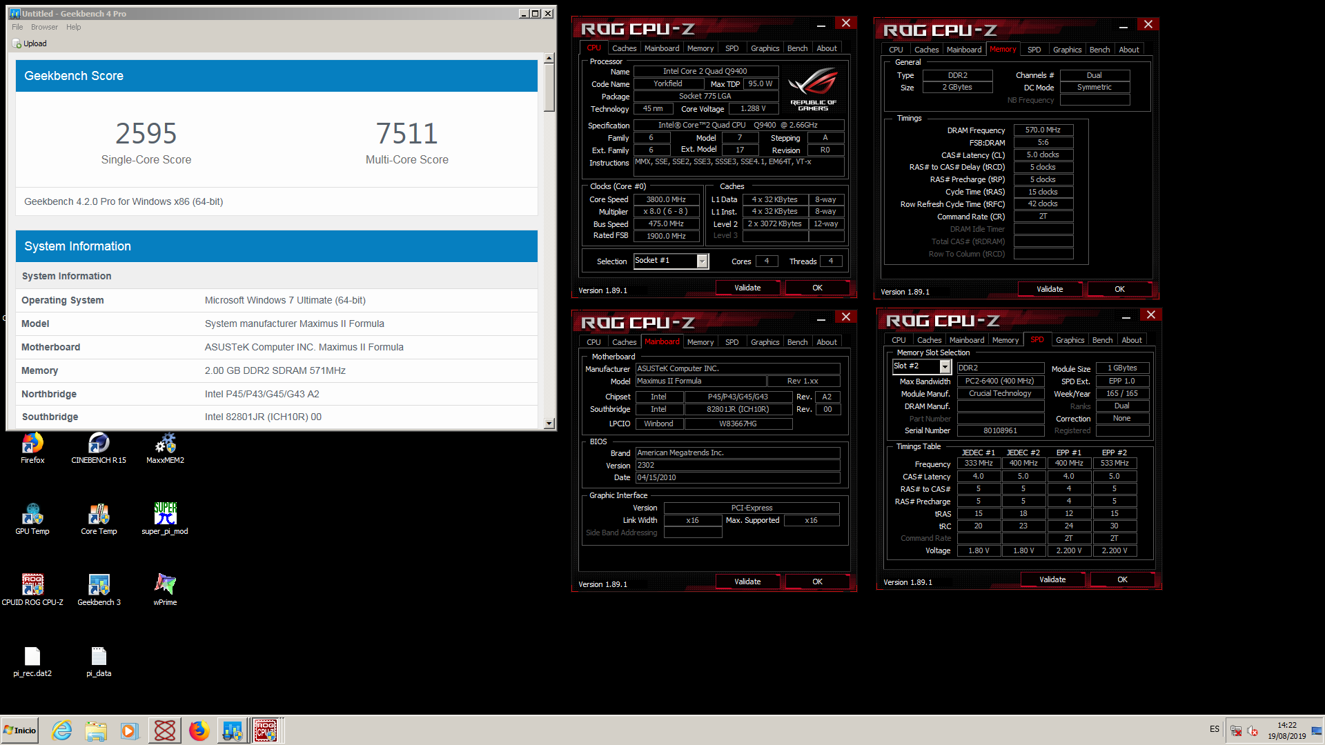Click Validate in the Mainboard tab window

747,582
